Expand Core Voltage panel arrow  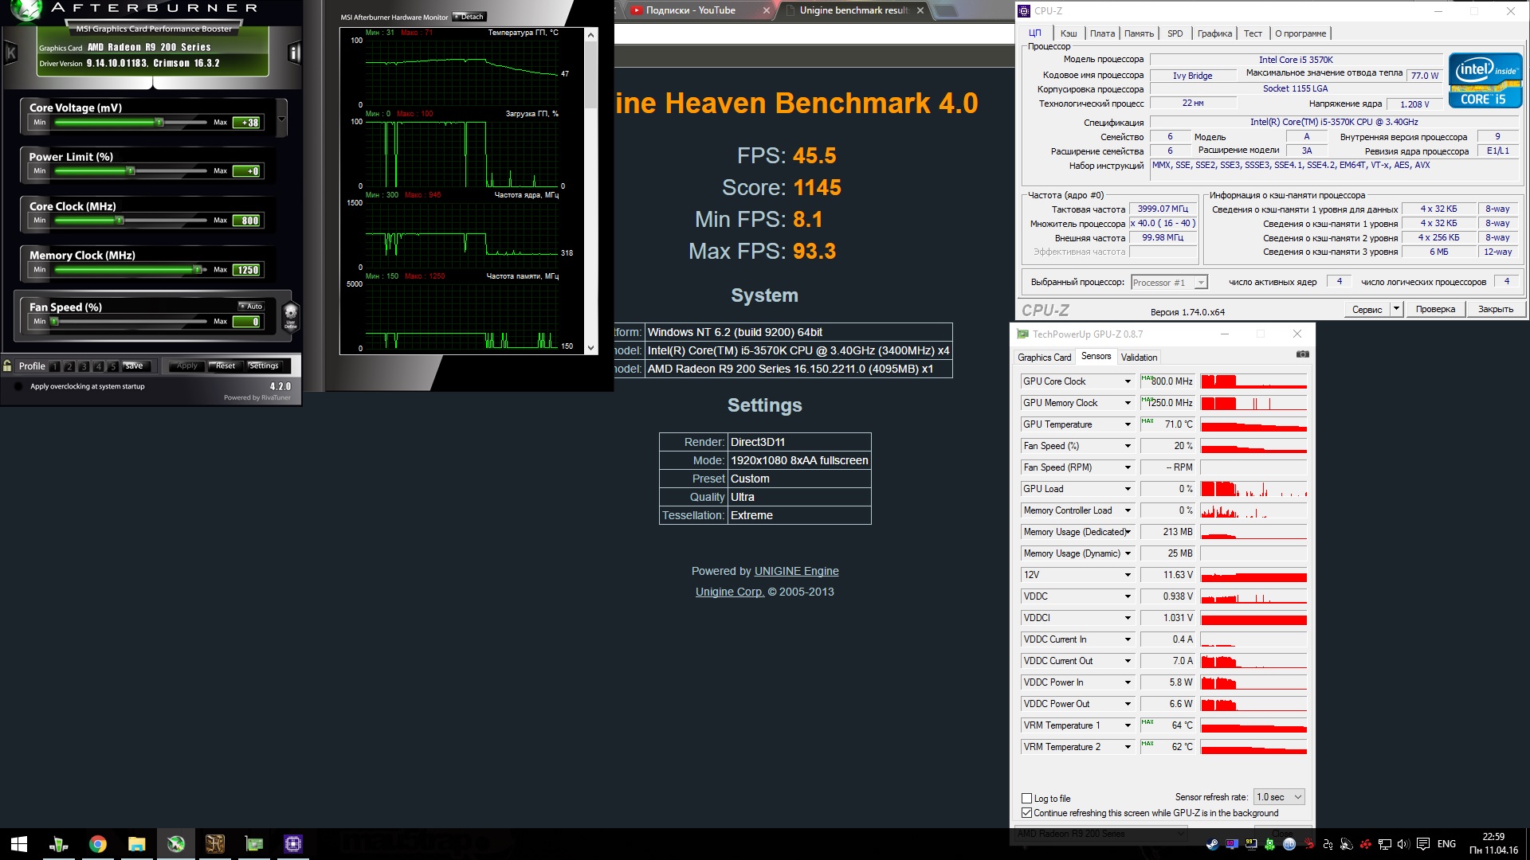coord(281,120)
